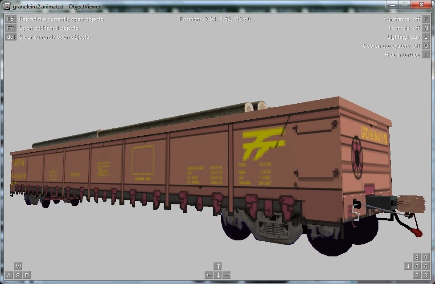Click the numpad 8 key
This screenshot has height=284, width=435.
coord(417,257)
